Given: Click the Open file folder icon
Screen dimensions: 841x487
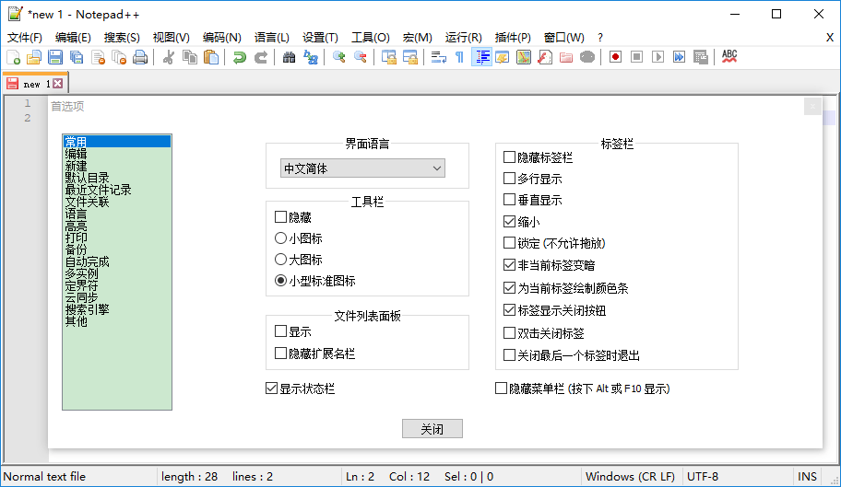Looking at the screenshot, I should coord(34,57).
